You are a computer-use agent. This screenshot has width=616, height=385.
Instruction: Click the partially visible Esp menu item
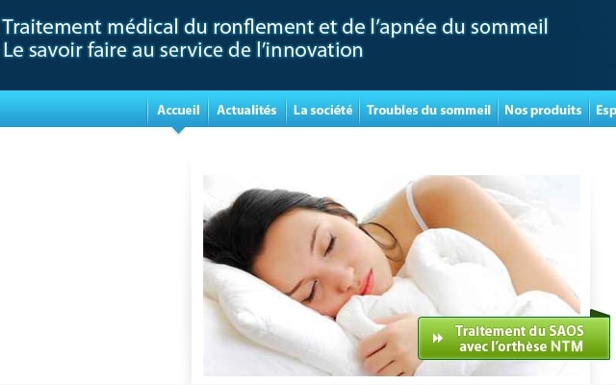[605, 110]
